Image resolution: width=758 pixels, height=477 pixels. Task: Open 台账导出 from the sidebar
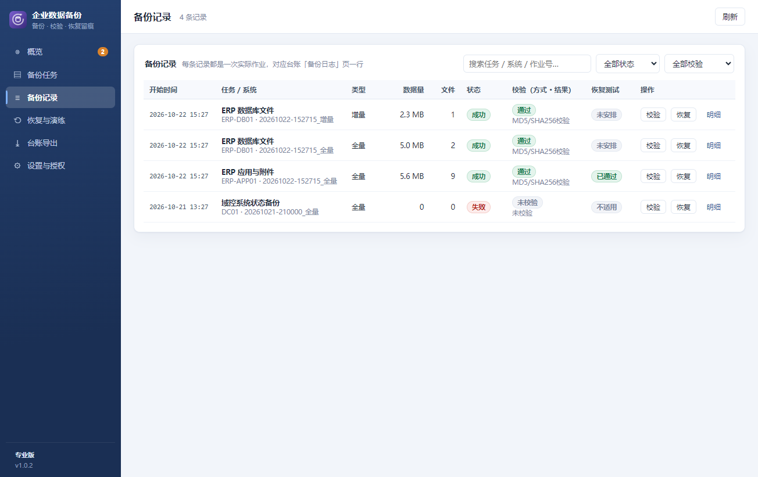tap(60, 143)
